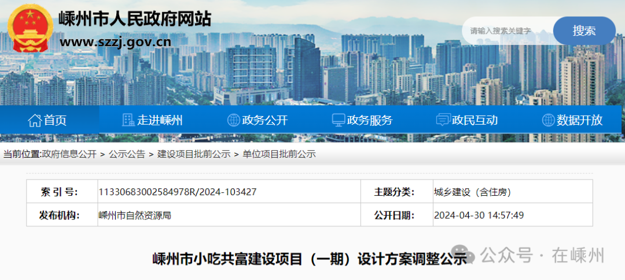Open the 政务公开 navigation menu label
The image size is (625, 280).
pos(264,120)
